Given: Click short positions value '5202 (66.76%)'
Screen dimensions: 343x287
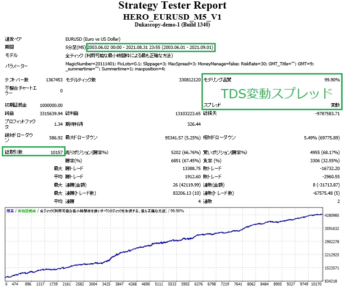Looking at the screenshot, I should point(186,152).
